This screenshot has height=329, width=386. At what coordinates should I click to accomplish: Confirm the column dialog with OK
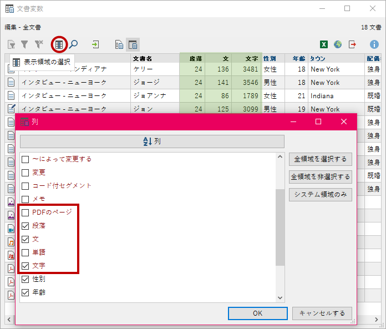[257, 313]
